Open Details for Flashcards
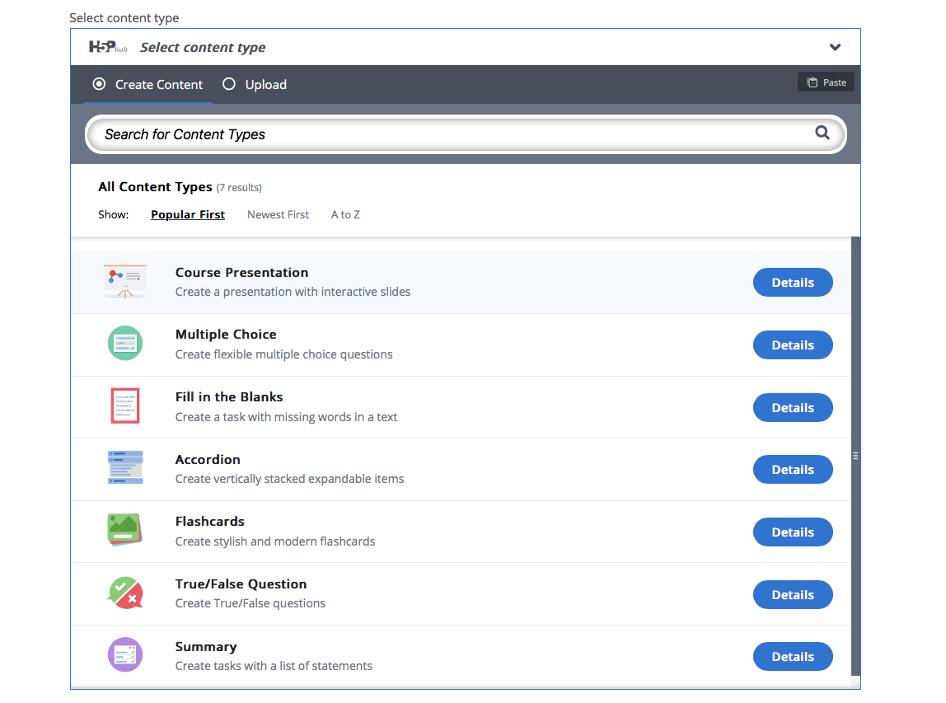Viewport: 946px width, 703px height. [x=793, y=532]
